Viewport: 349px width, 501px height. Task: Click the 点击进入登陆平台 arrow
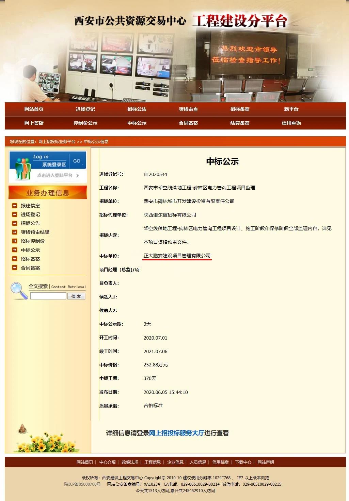pyautogui.click(x=78, y=176)
